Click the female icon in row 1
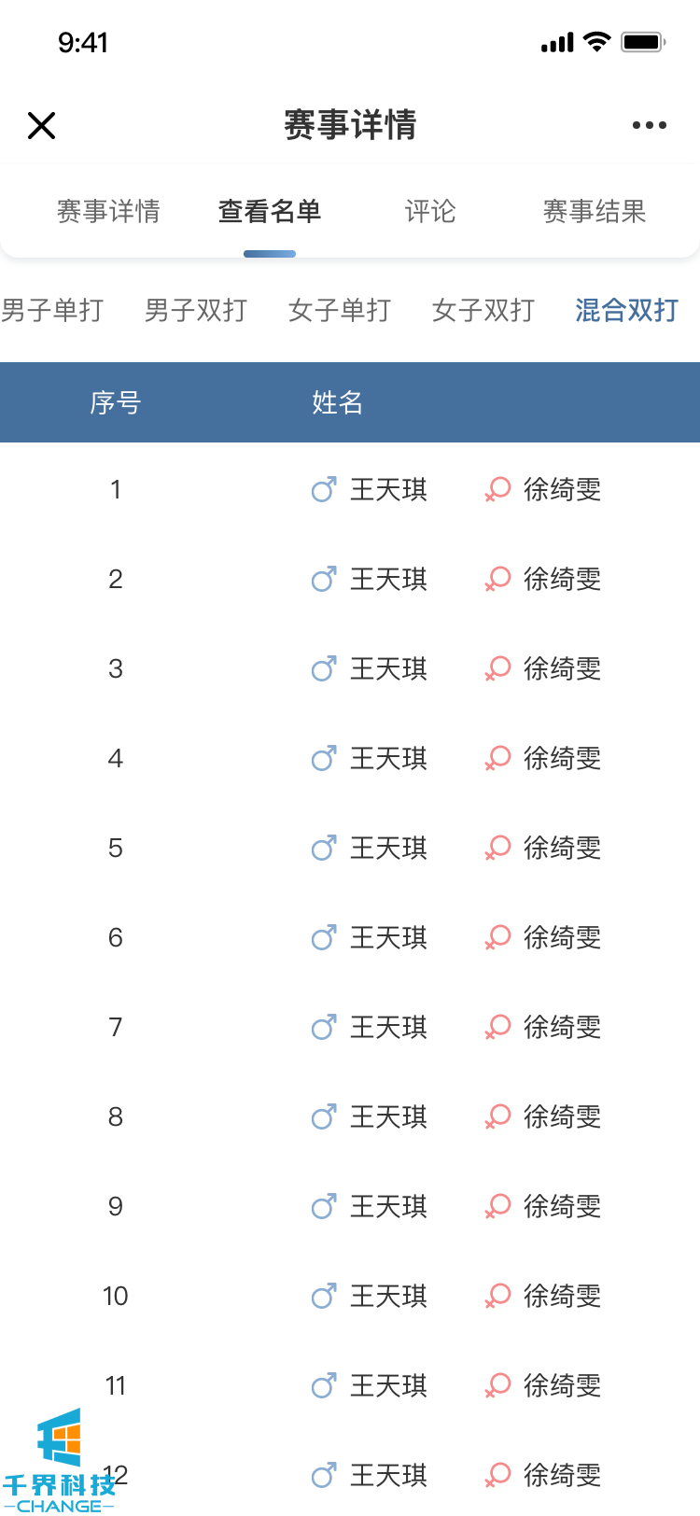Screen dimensions: 700x1516 tap(497, 489)
